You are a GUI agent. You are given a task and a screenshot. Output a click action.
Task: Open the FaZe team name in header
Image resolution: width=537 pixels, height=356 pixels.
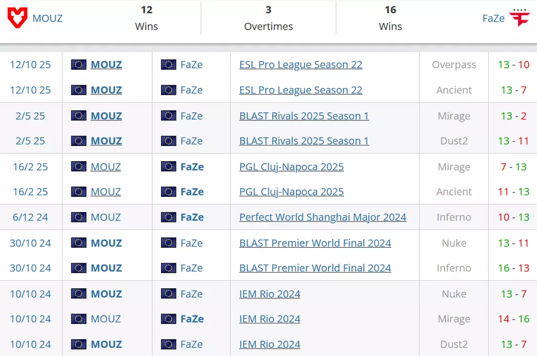click(x=493, y=18)
